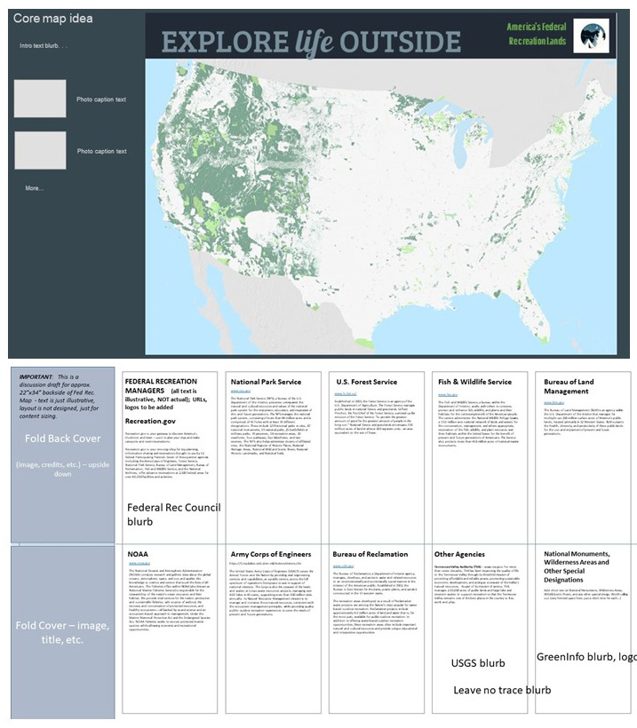Image resolution: width=637 pixels, height=728 pixels.
Task: Click the 'FEDERAL RECREATION MANAGERS' heading
Action: click(161, 386)
